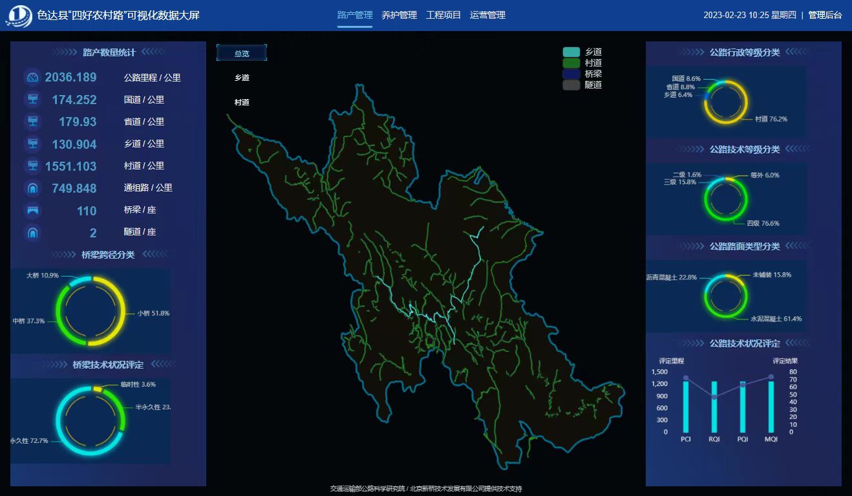Click the dashboard logo in the header
This screenshot has width=852, height=496.
coord(19,16)
